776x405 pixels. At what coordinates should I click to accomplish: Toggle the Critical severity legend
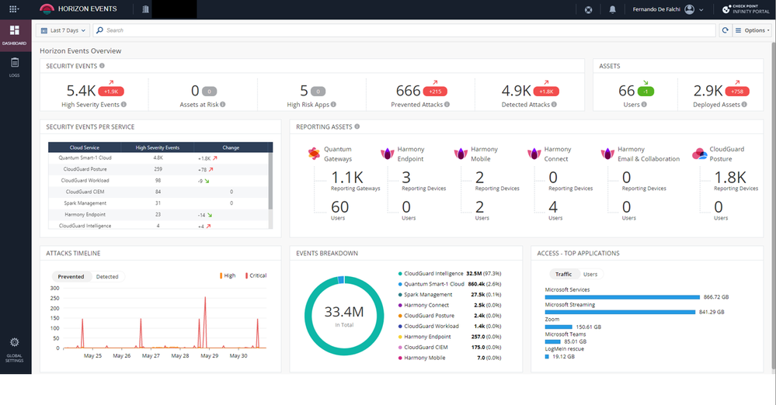[256, 275]
